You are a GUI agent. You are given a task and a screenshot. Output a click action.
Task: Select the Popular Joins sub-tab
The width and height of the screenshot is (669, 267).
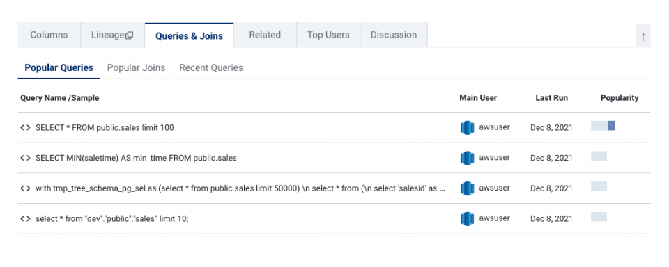[x=136, y=67]
